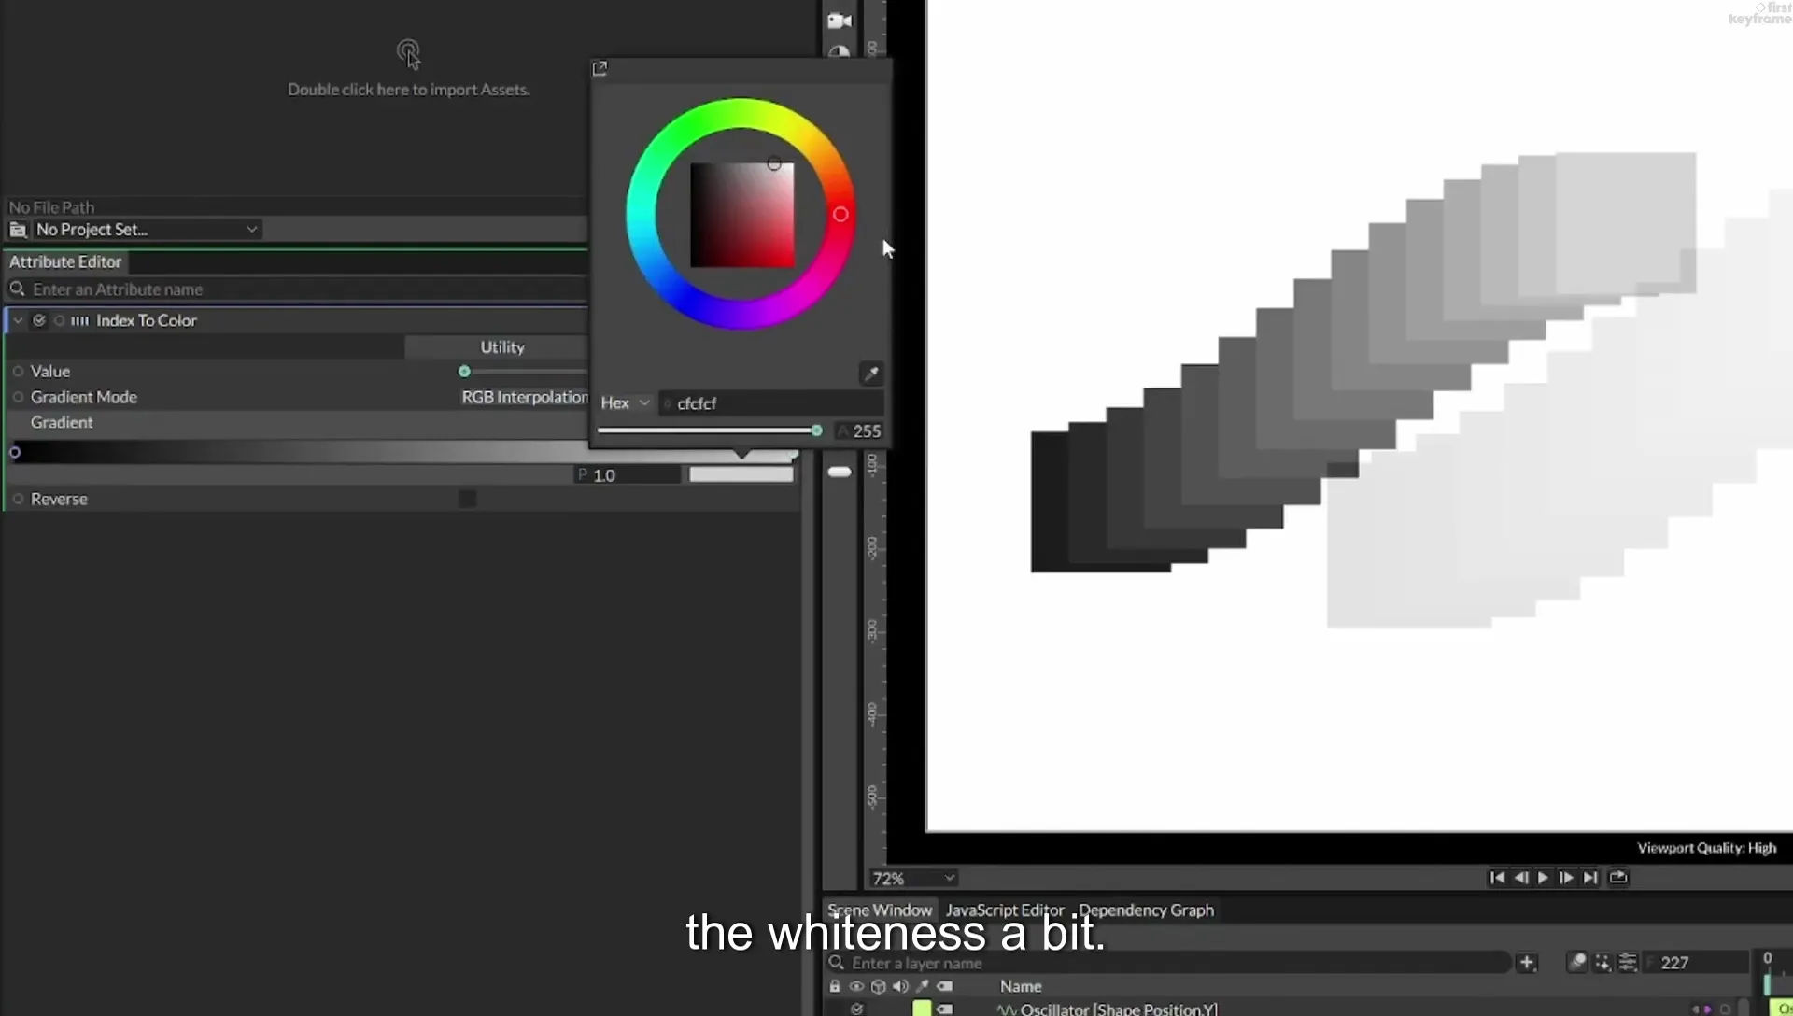The image size is (1793, 1016).
Task: Click the sparkle selection icon near frame field
Action: pos(1602,962)
